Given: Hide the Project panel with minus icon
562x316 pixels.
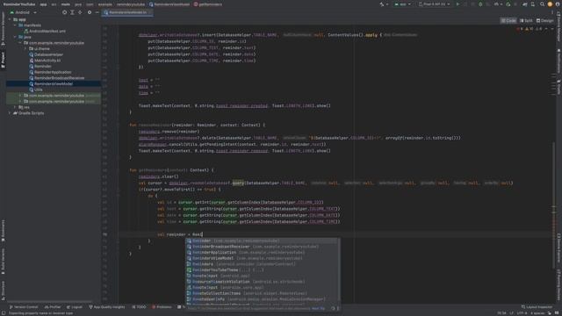Looking at the screenshot, I should 97,12.
